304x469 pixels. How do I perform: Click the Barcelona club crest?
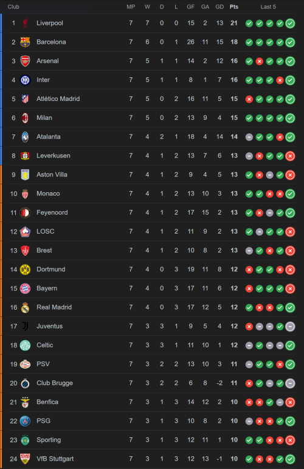pos(25,42)
